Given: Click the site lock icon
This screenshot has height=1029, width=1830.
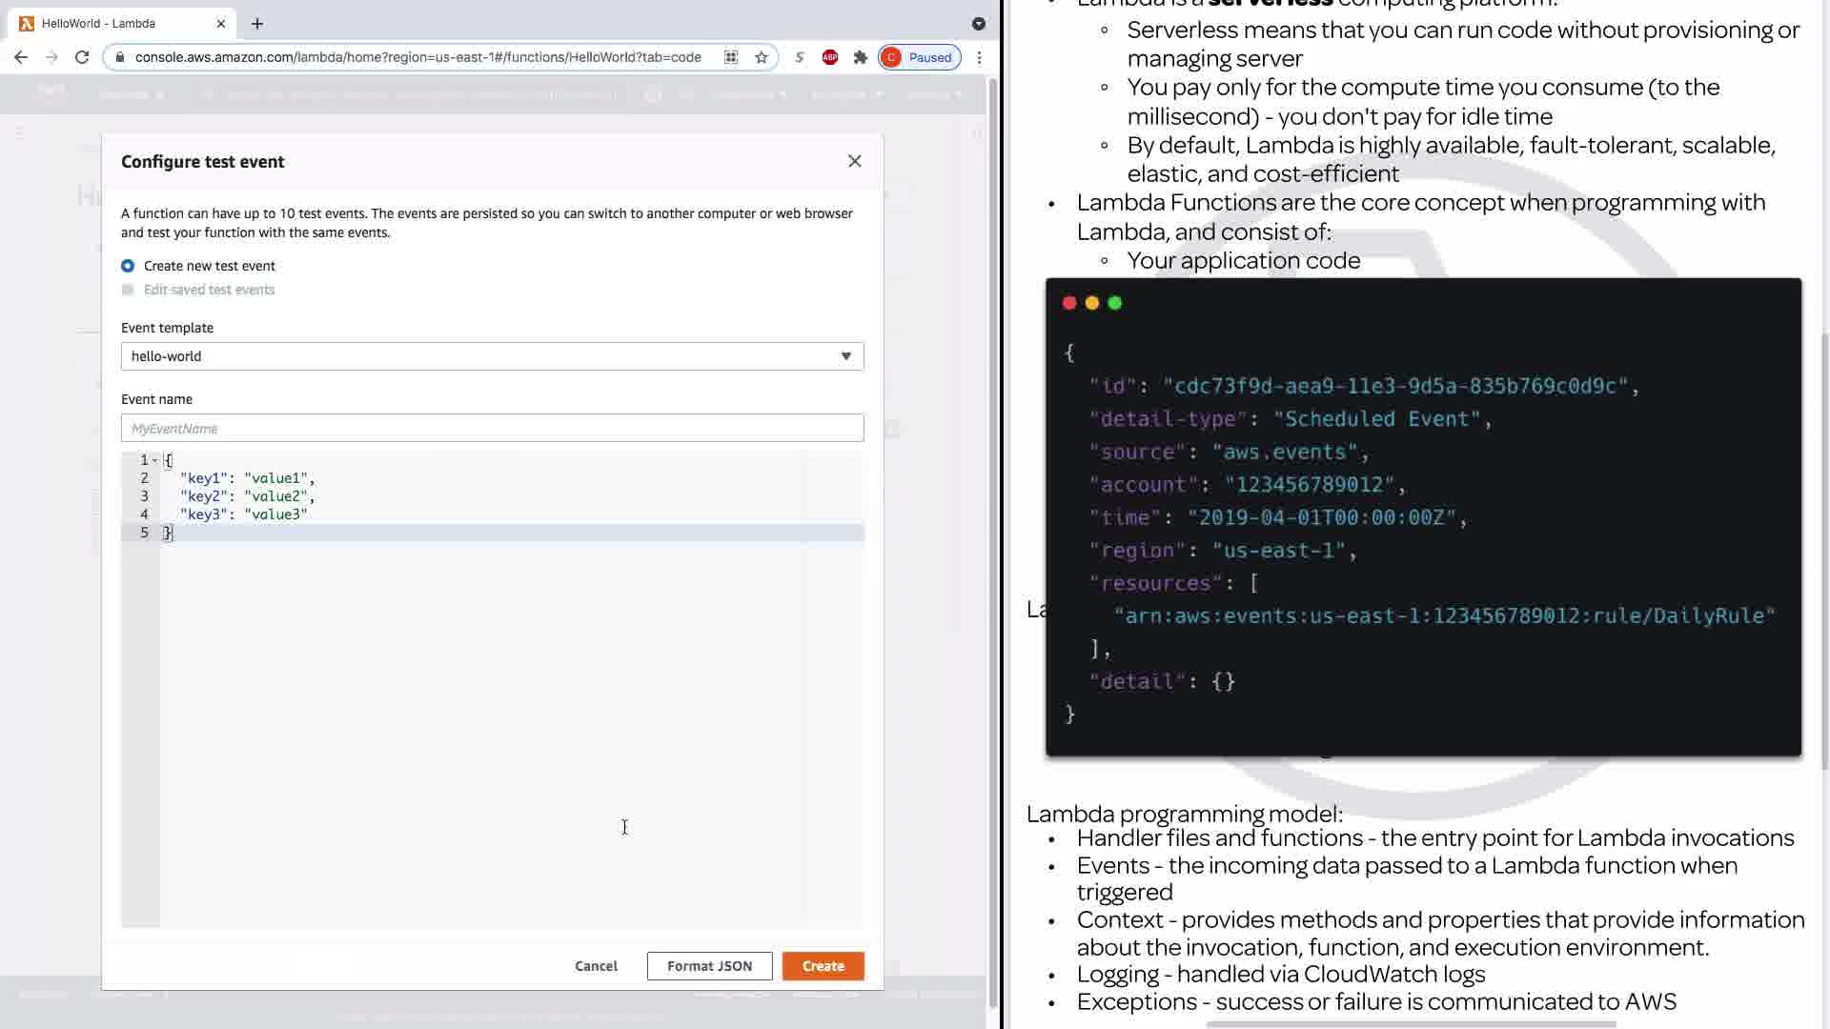Looking at the screenshot, I should point(119,57).
